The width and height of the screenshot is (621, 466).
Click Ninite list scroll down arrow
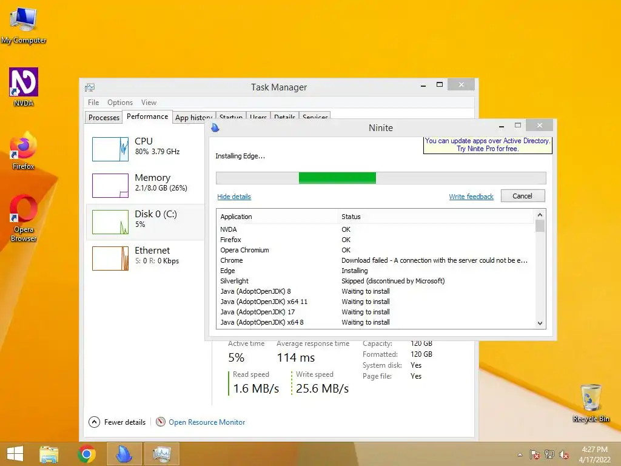pyautogui.click(x=540, y=323)
